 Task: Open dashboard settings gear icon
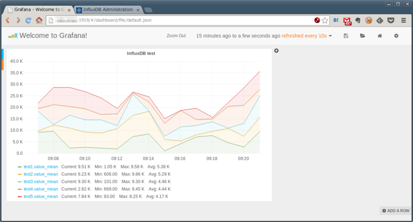[396, 36]
